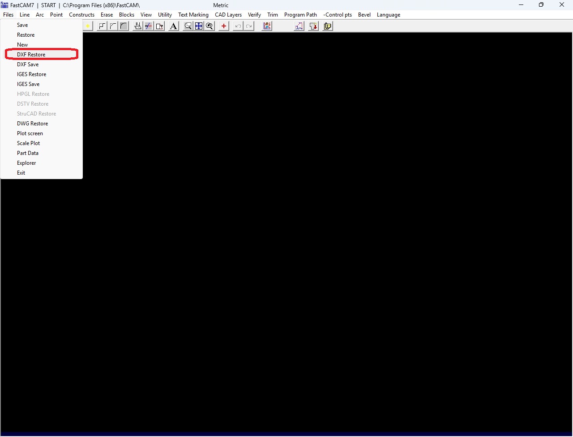
Task: Select the Text 'A' tool icon
Action: click(x=173, y=26)
